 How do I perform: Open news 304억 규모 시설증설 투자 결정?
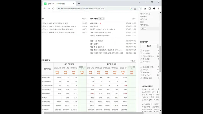pyautogui.click(x=57, y=29)
